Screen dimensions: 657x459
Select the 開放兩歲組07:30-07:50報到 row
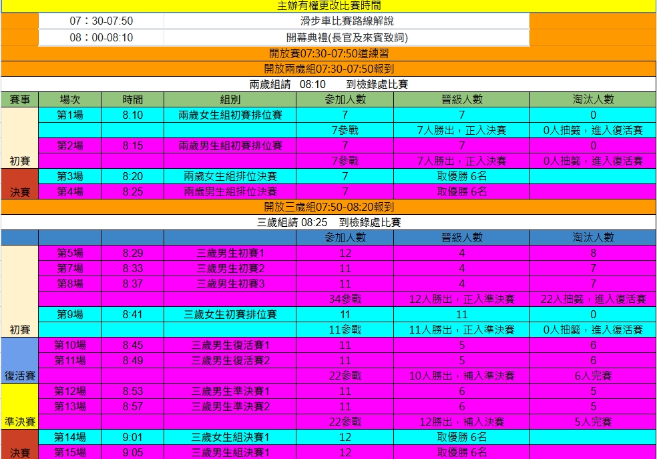point(328,69)
